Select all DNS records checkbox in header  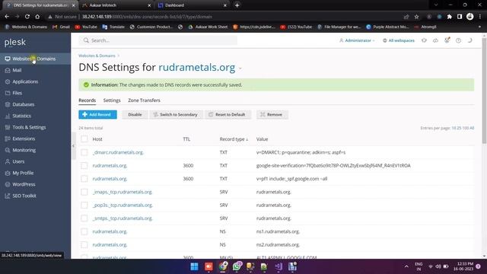(84, 139)
